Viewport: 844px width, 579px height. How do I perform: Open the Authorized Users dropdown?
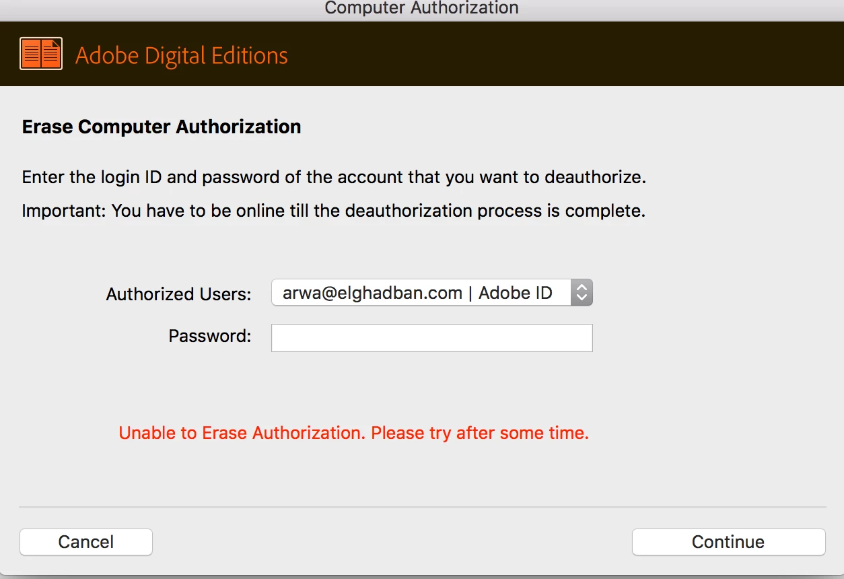(x=431, y=293)
